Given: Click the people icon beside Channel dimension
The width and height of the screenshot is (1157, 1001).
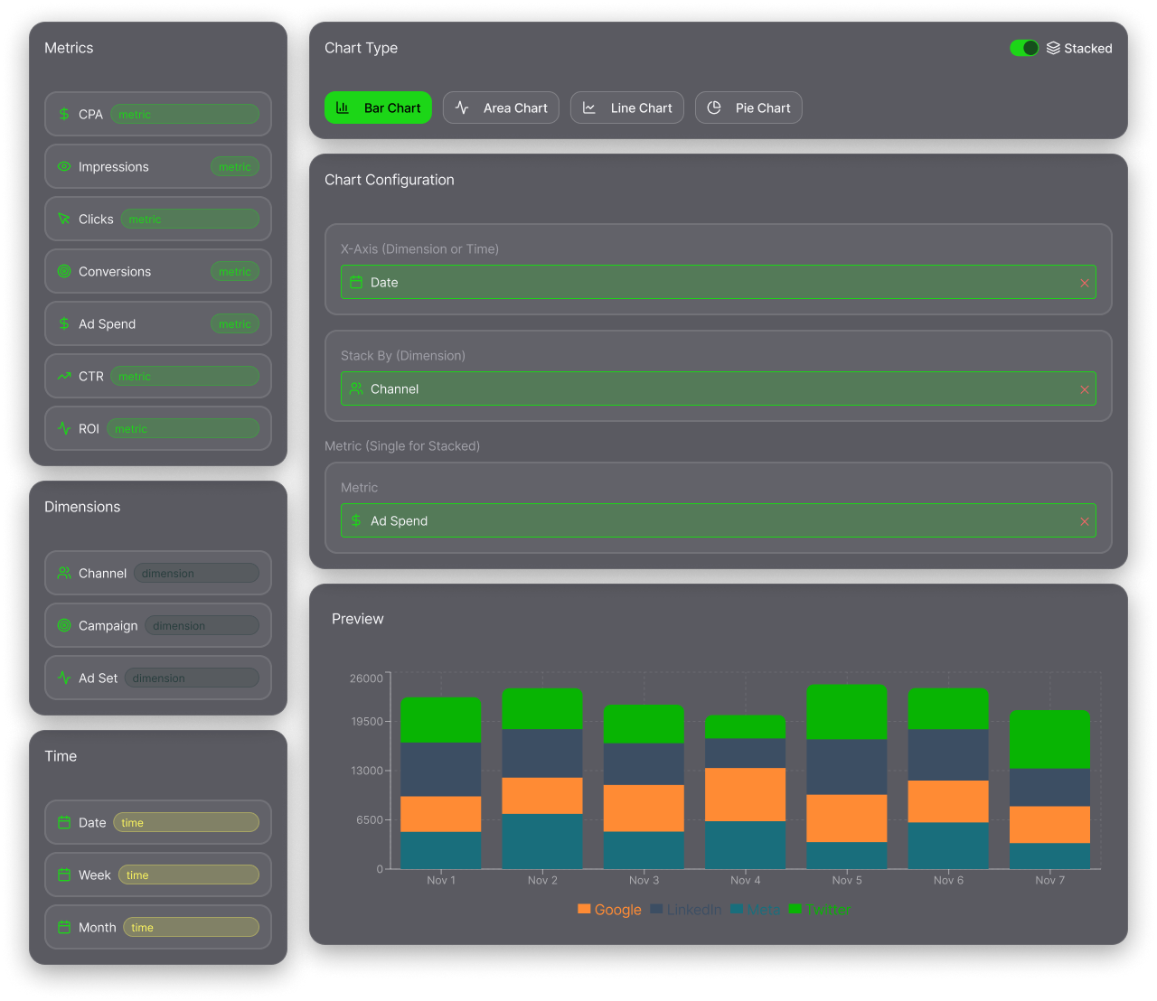Looking at the screenshot, I should 63,573.
